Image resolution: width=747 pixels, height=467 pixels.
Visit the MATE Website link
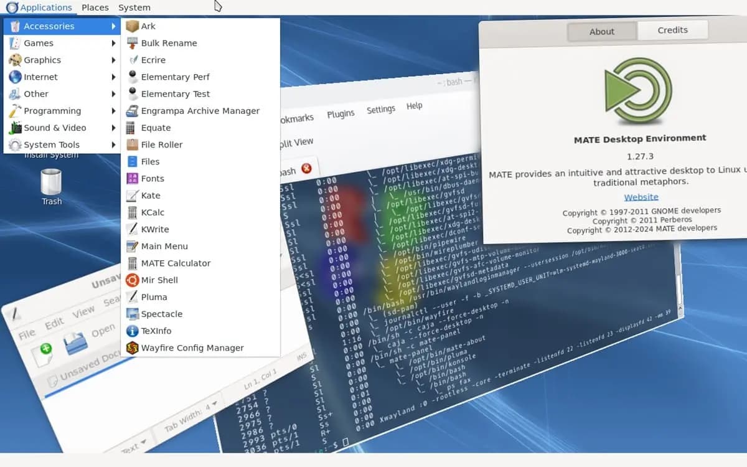(x=641, y=197)
